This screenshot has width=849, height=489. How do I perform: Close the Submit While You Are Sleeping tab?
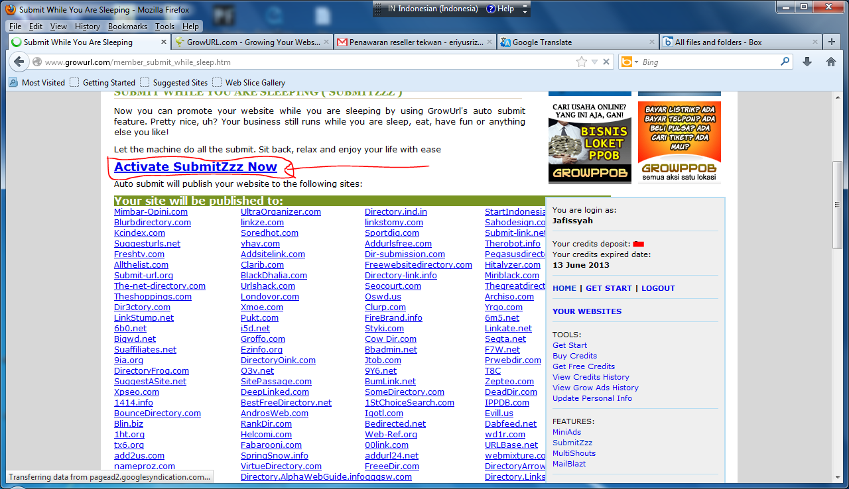[164, 42]
